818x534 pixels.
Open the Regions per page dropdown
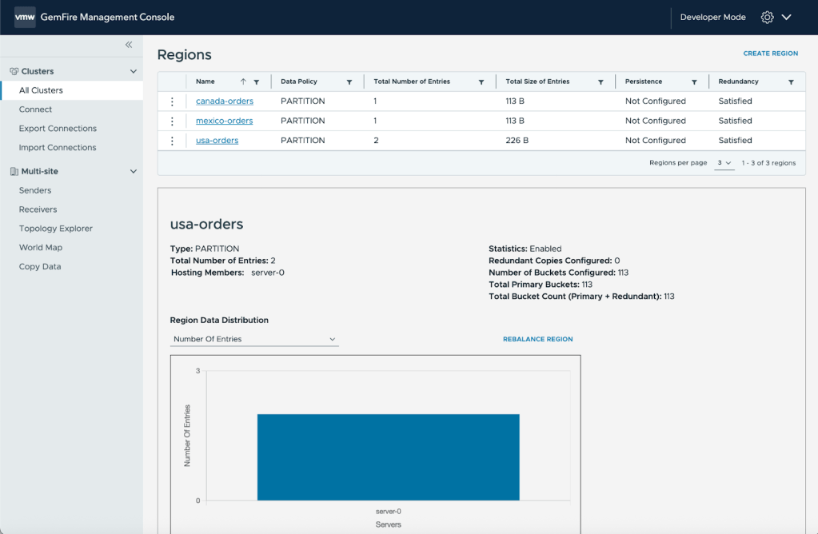[724, 163]
